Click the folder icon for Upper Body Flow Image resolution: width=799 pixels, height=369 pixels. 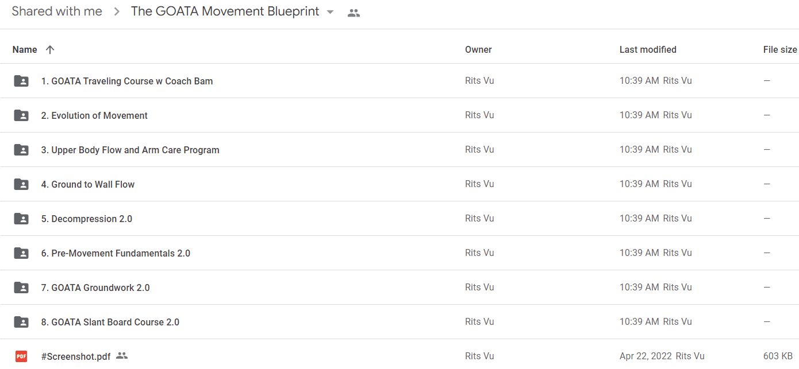pyautogui.click(x=21, y=150)
